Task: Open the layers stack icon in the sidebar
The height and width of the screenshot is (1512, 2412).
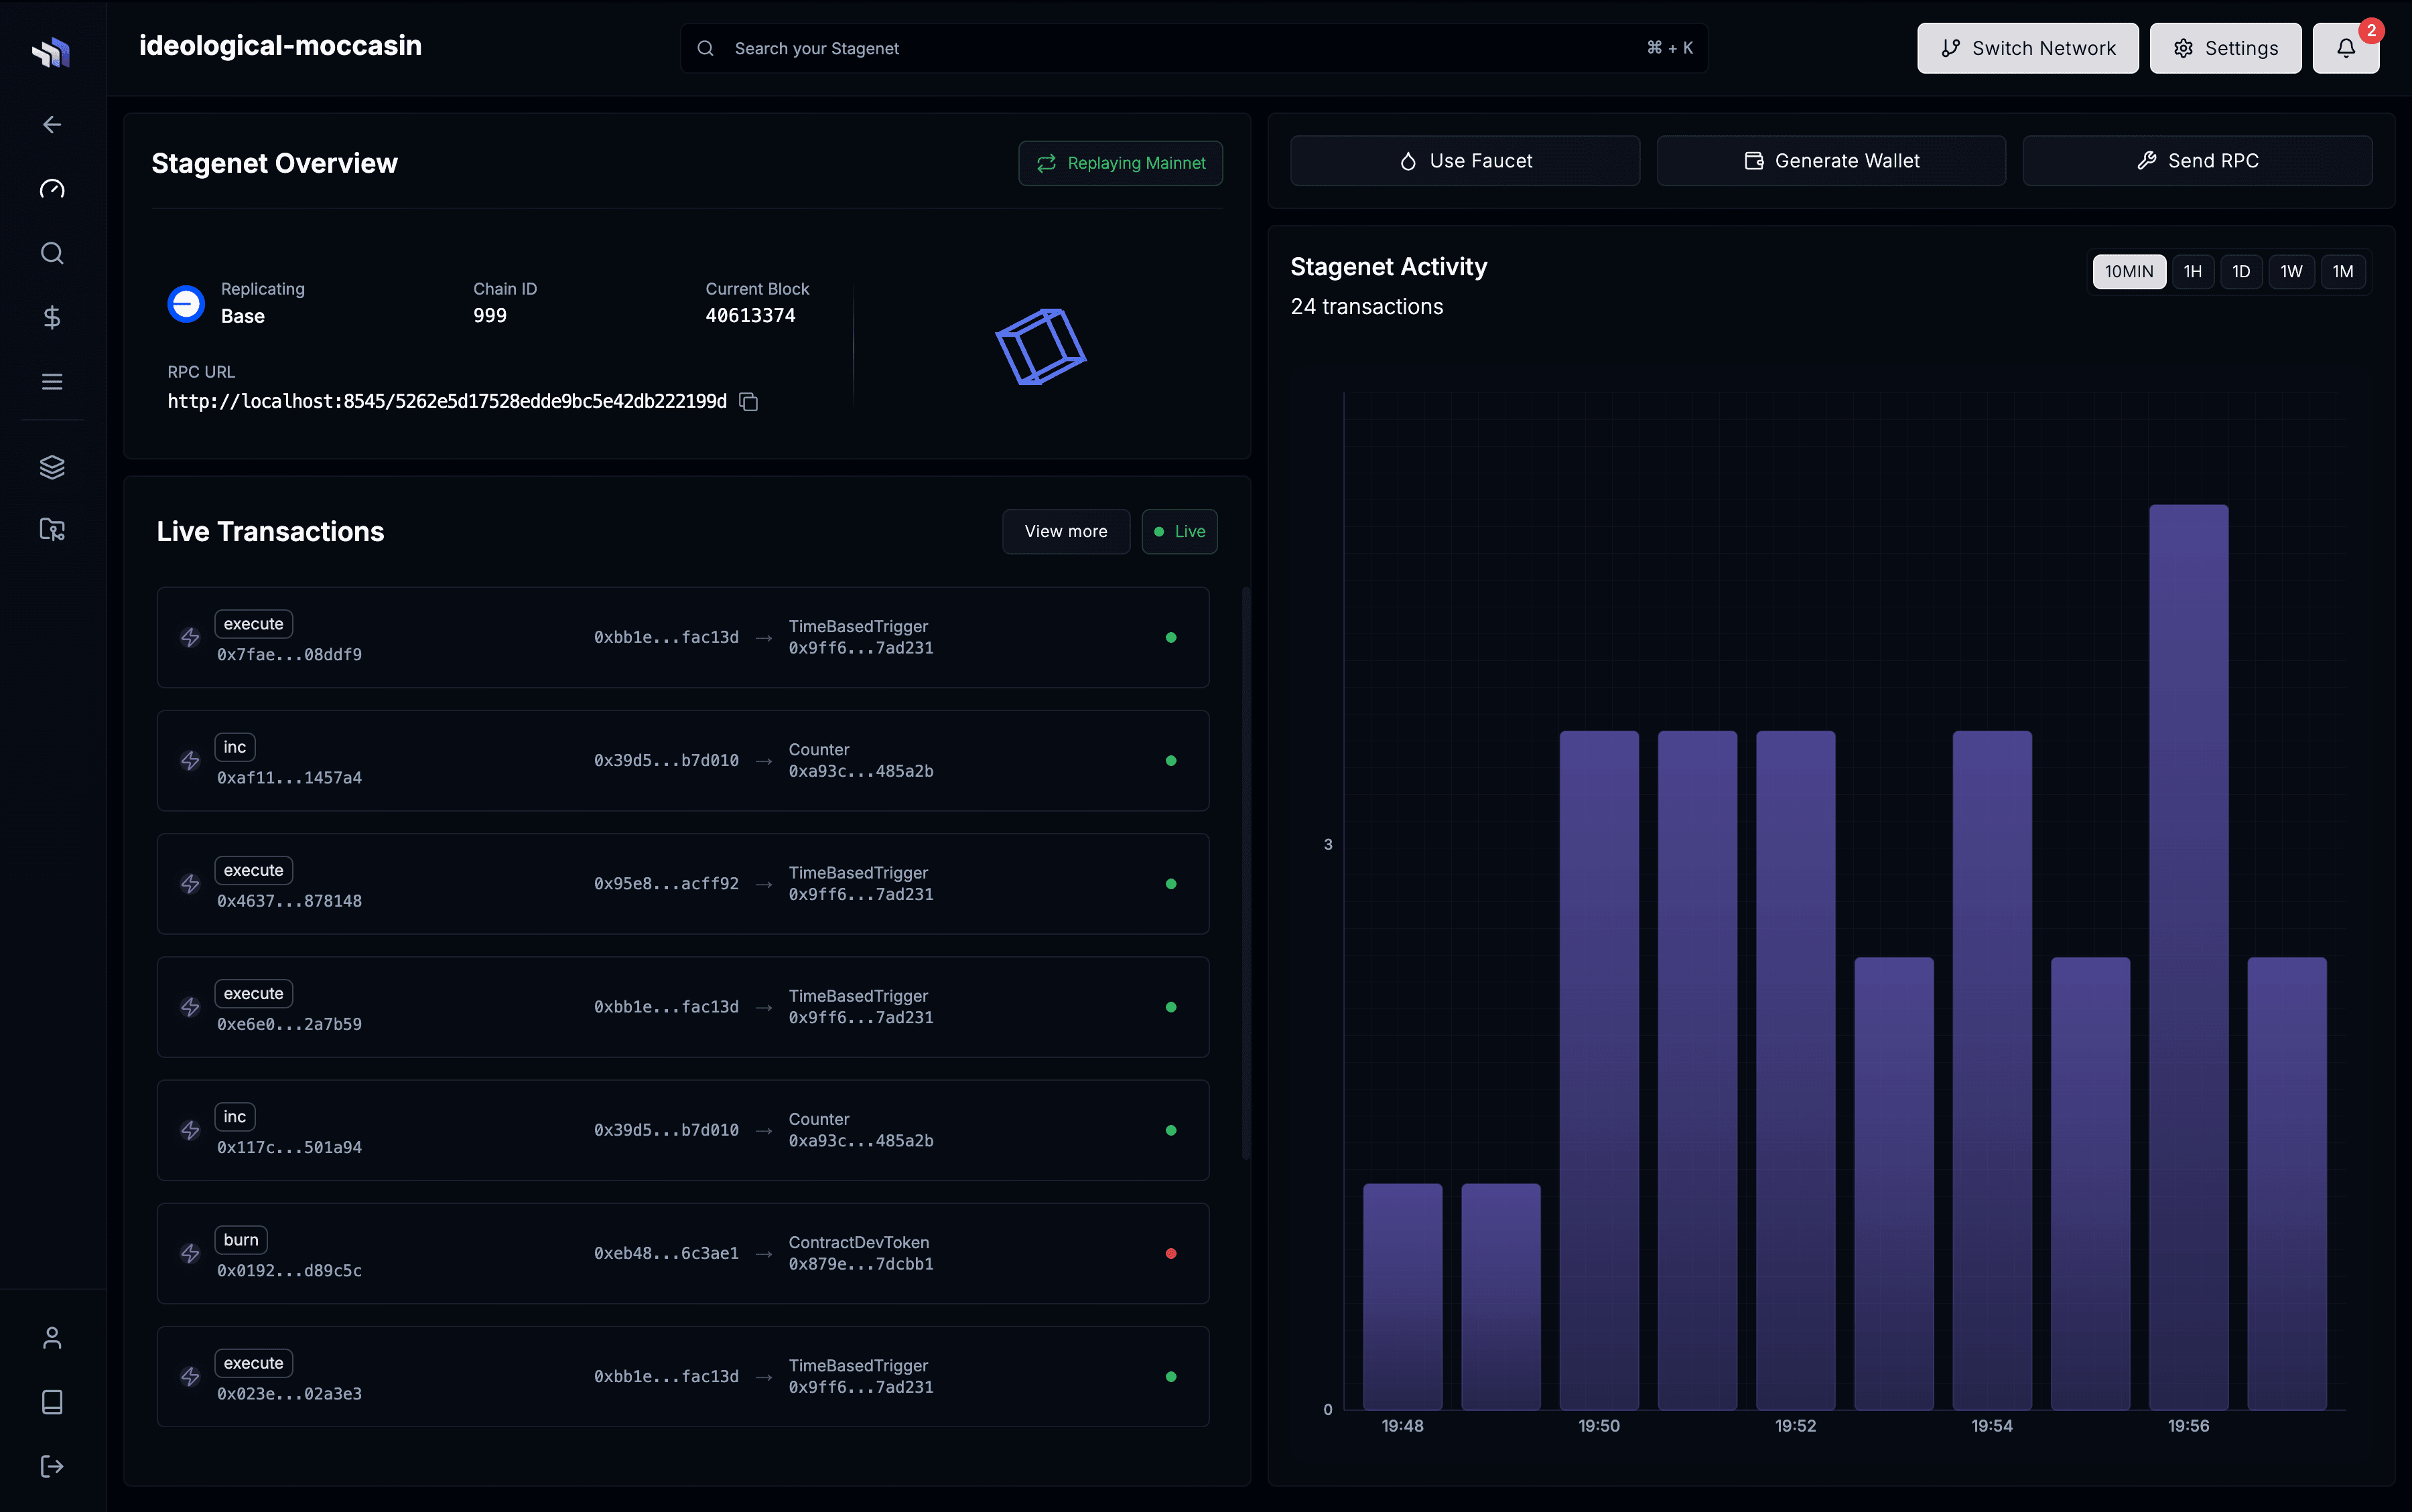Action: tap(52, 466)
